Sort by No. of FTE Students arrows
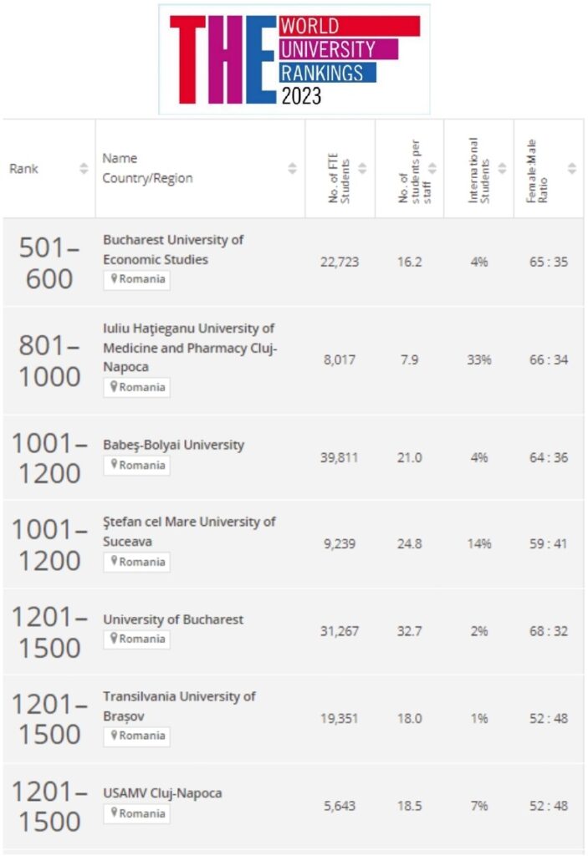 click(x=362, y=169)
